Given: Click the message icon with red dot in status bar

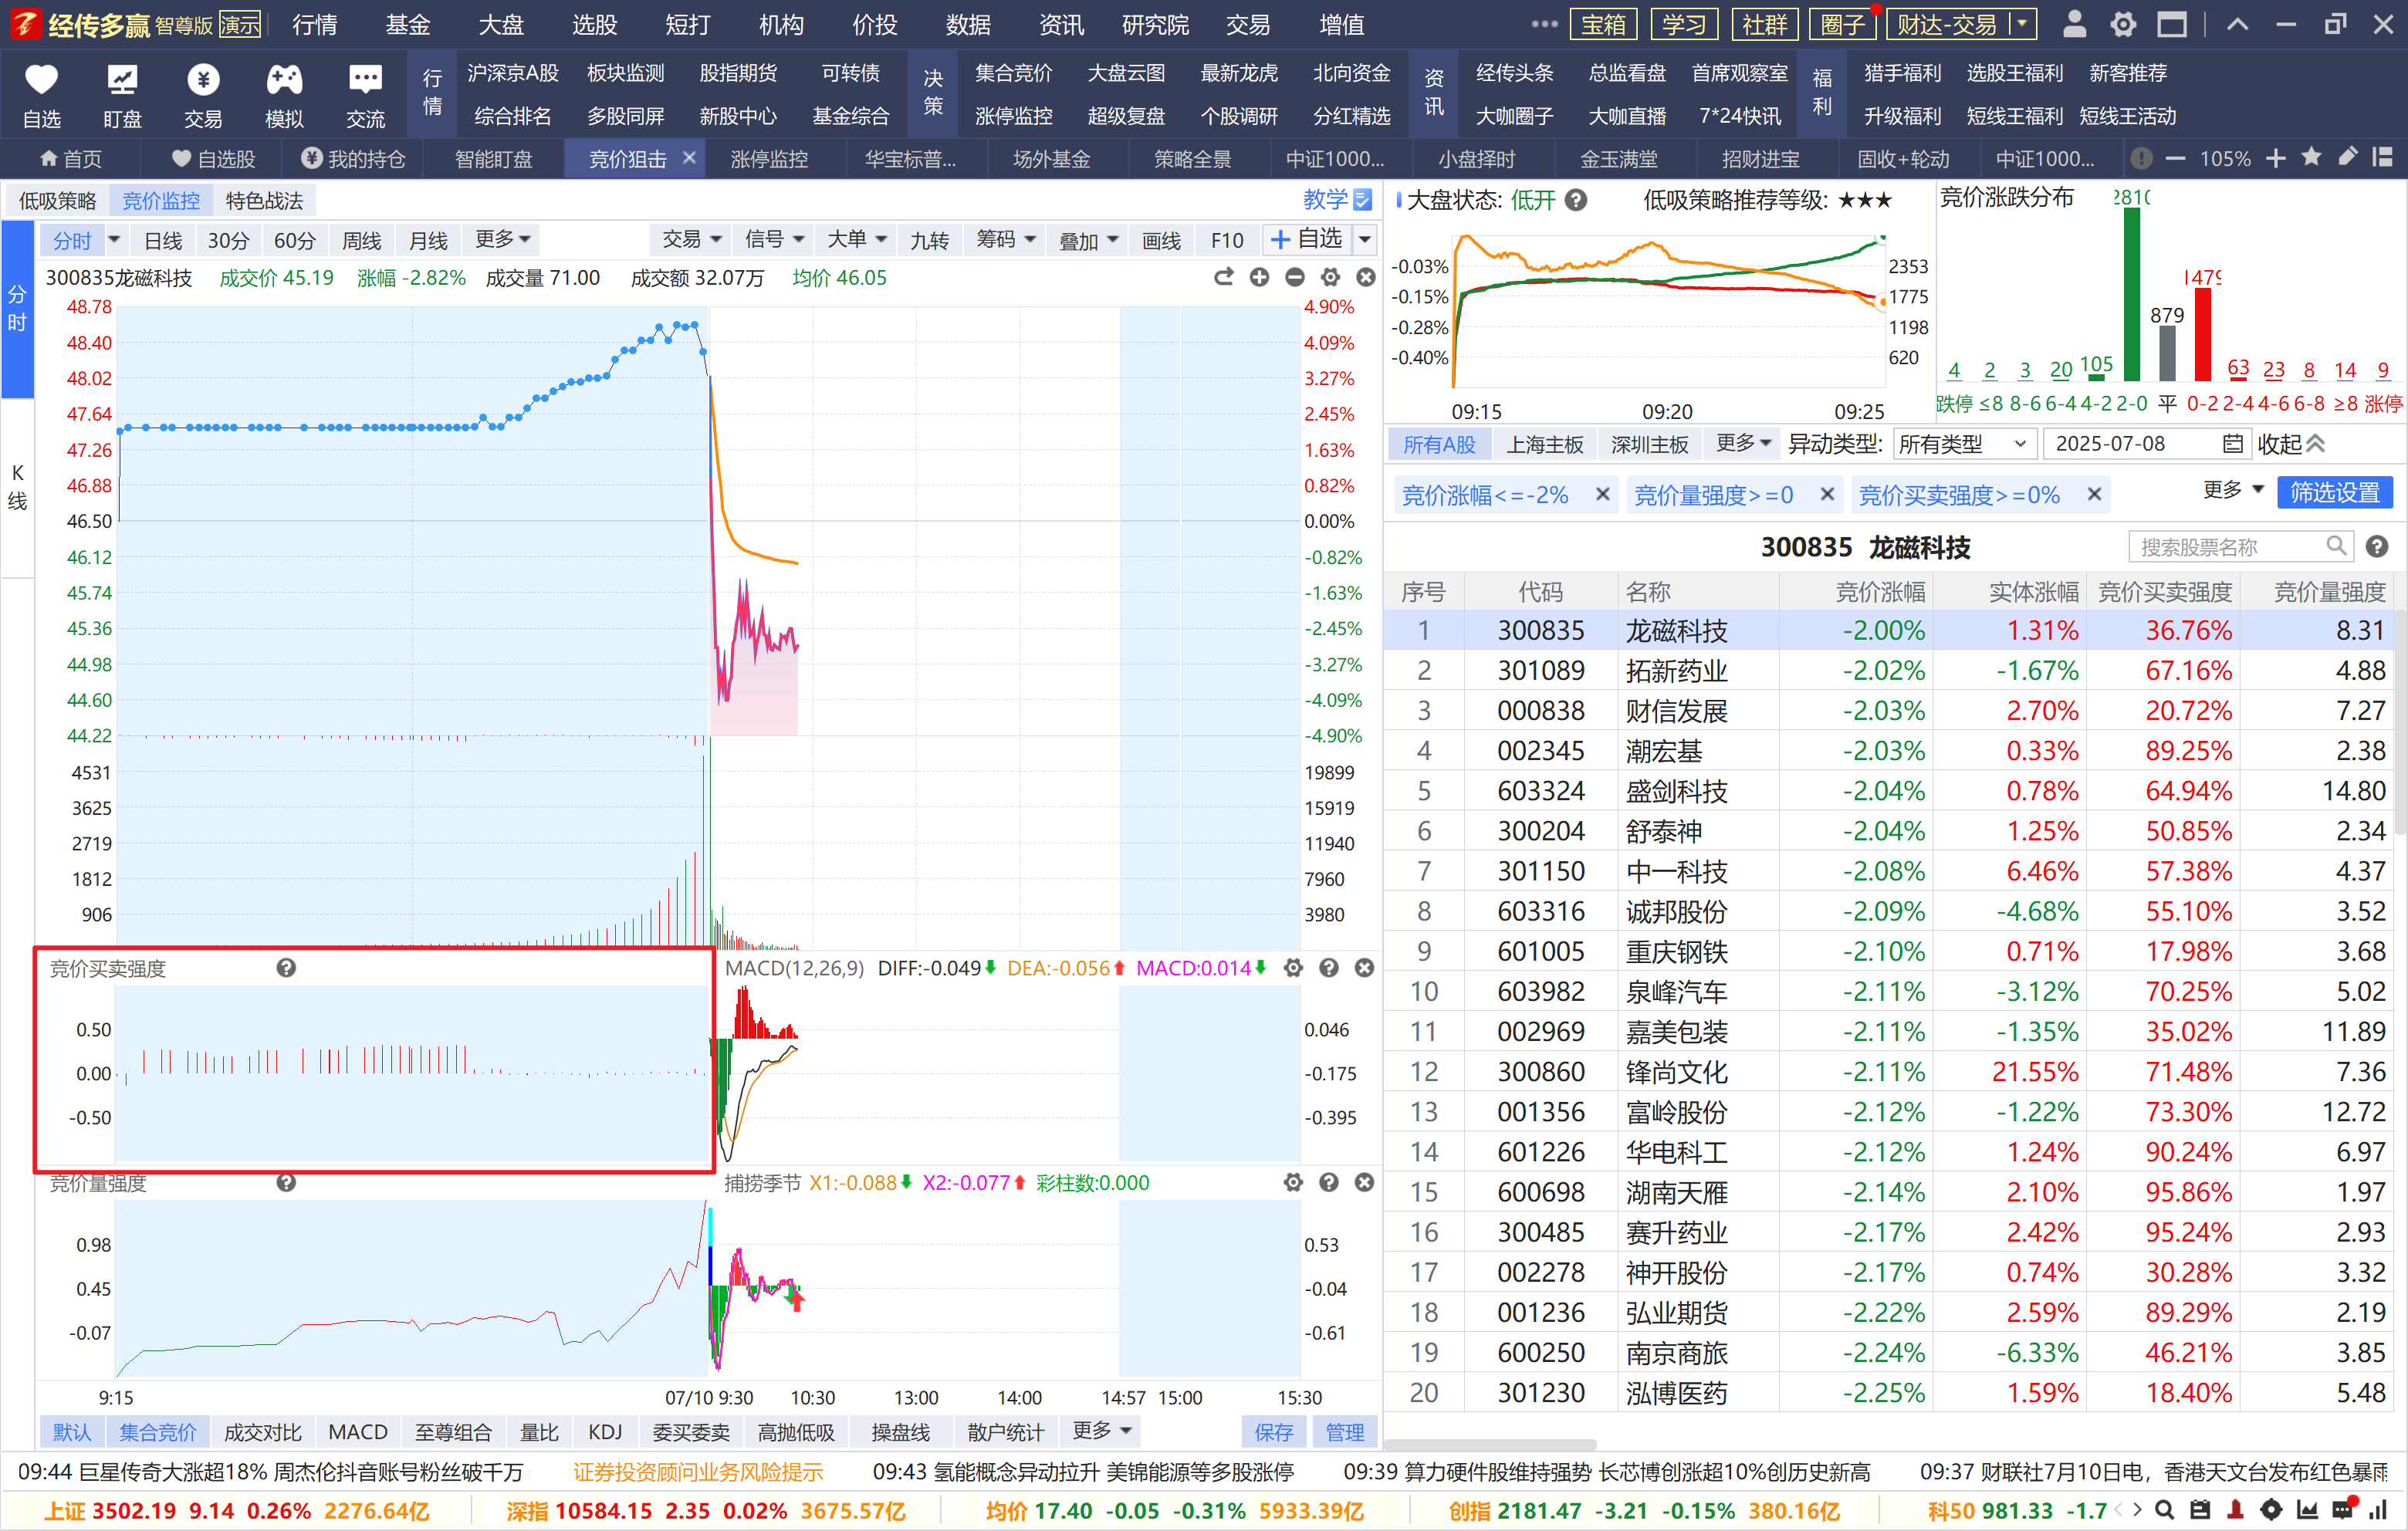Looking at the screenshot, I should coord(2343,1509).
